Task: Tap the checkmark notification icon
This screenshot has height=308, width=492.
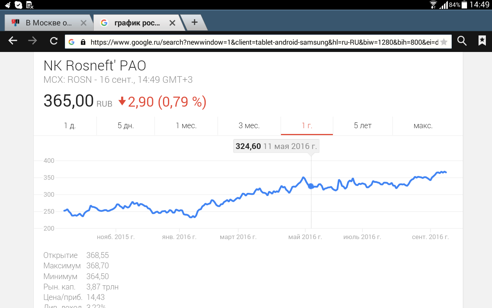Action: click(18, 5)
